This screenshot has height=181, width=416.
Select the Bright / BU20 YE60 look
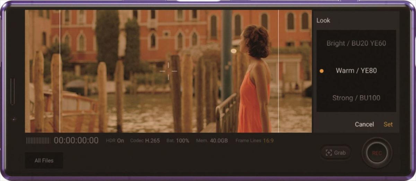point(356,43)
